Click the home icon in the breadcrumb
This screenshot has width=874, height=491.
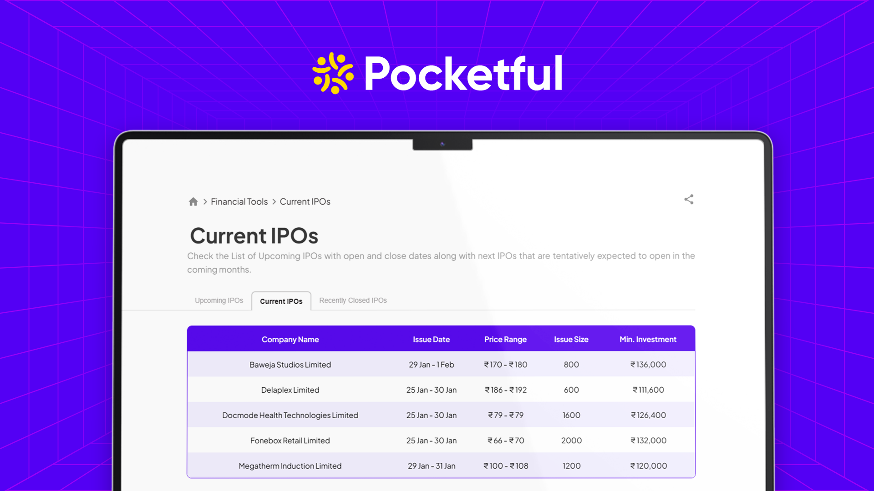[x=193, y=201]
